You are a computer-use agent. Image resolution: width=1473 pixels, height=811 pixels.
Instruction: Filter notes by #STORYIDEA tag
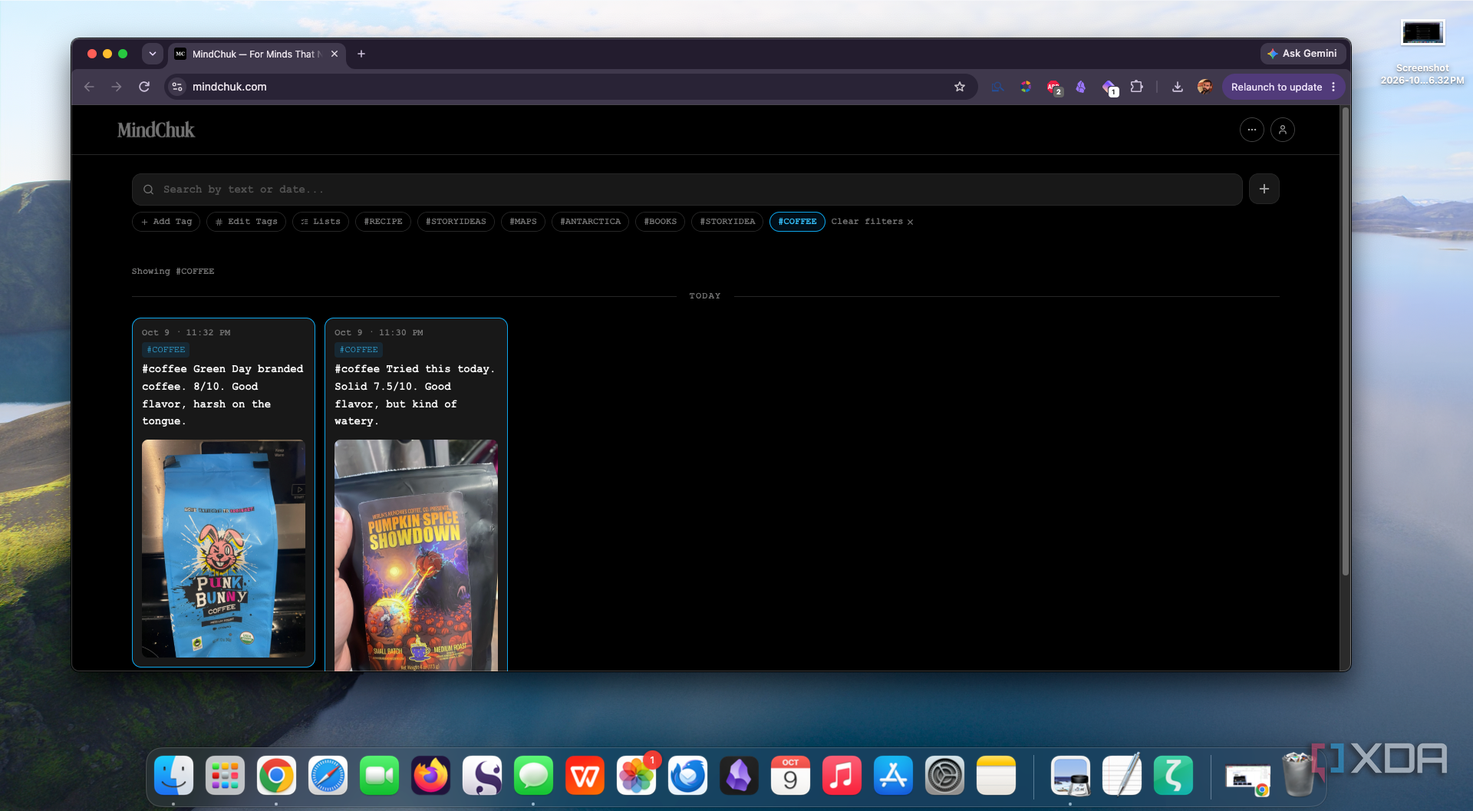tap(727, 222)
